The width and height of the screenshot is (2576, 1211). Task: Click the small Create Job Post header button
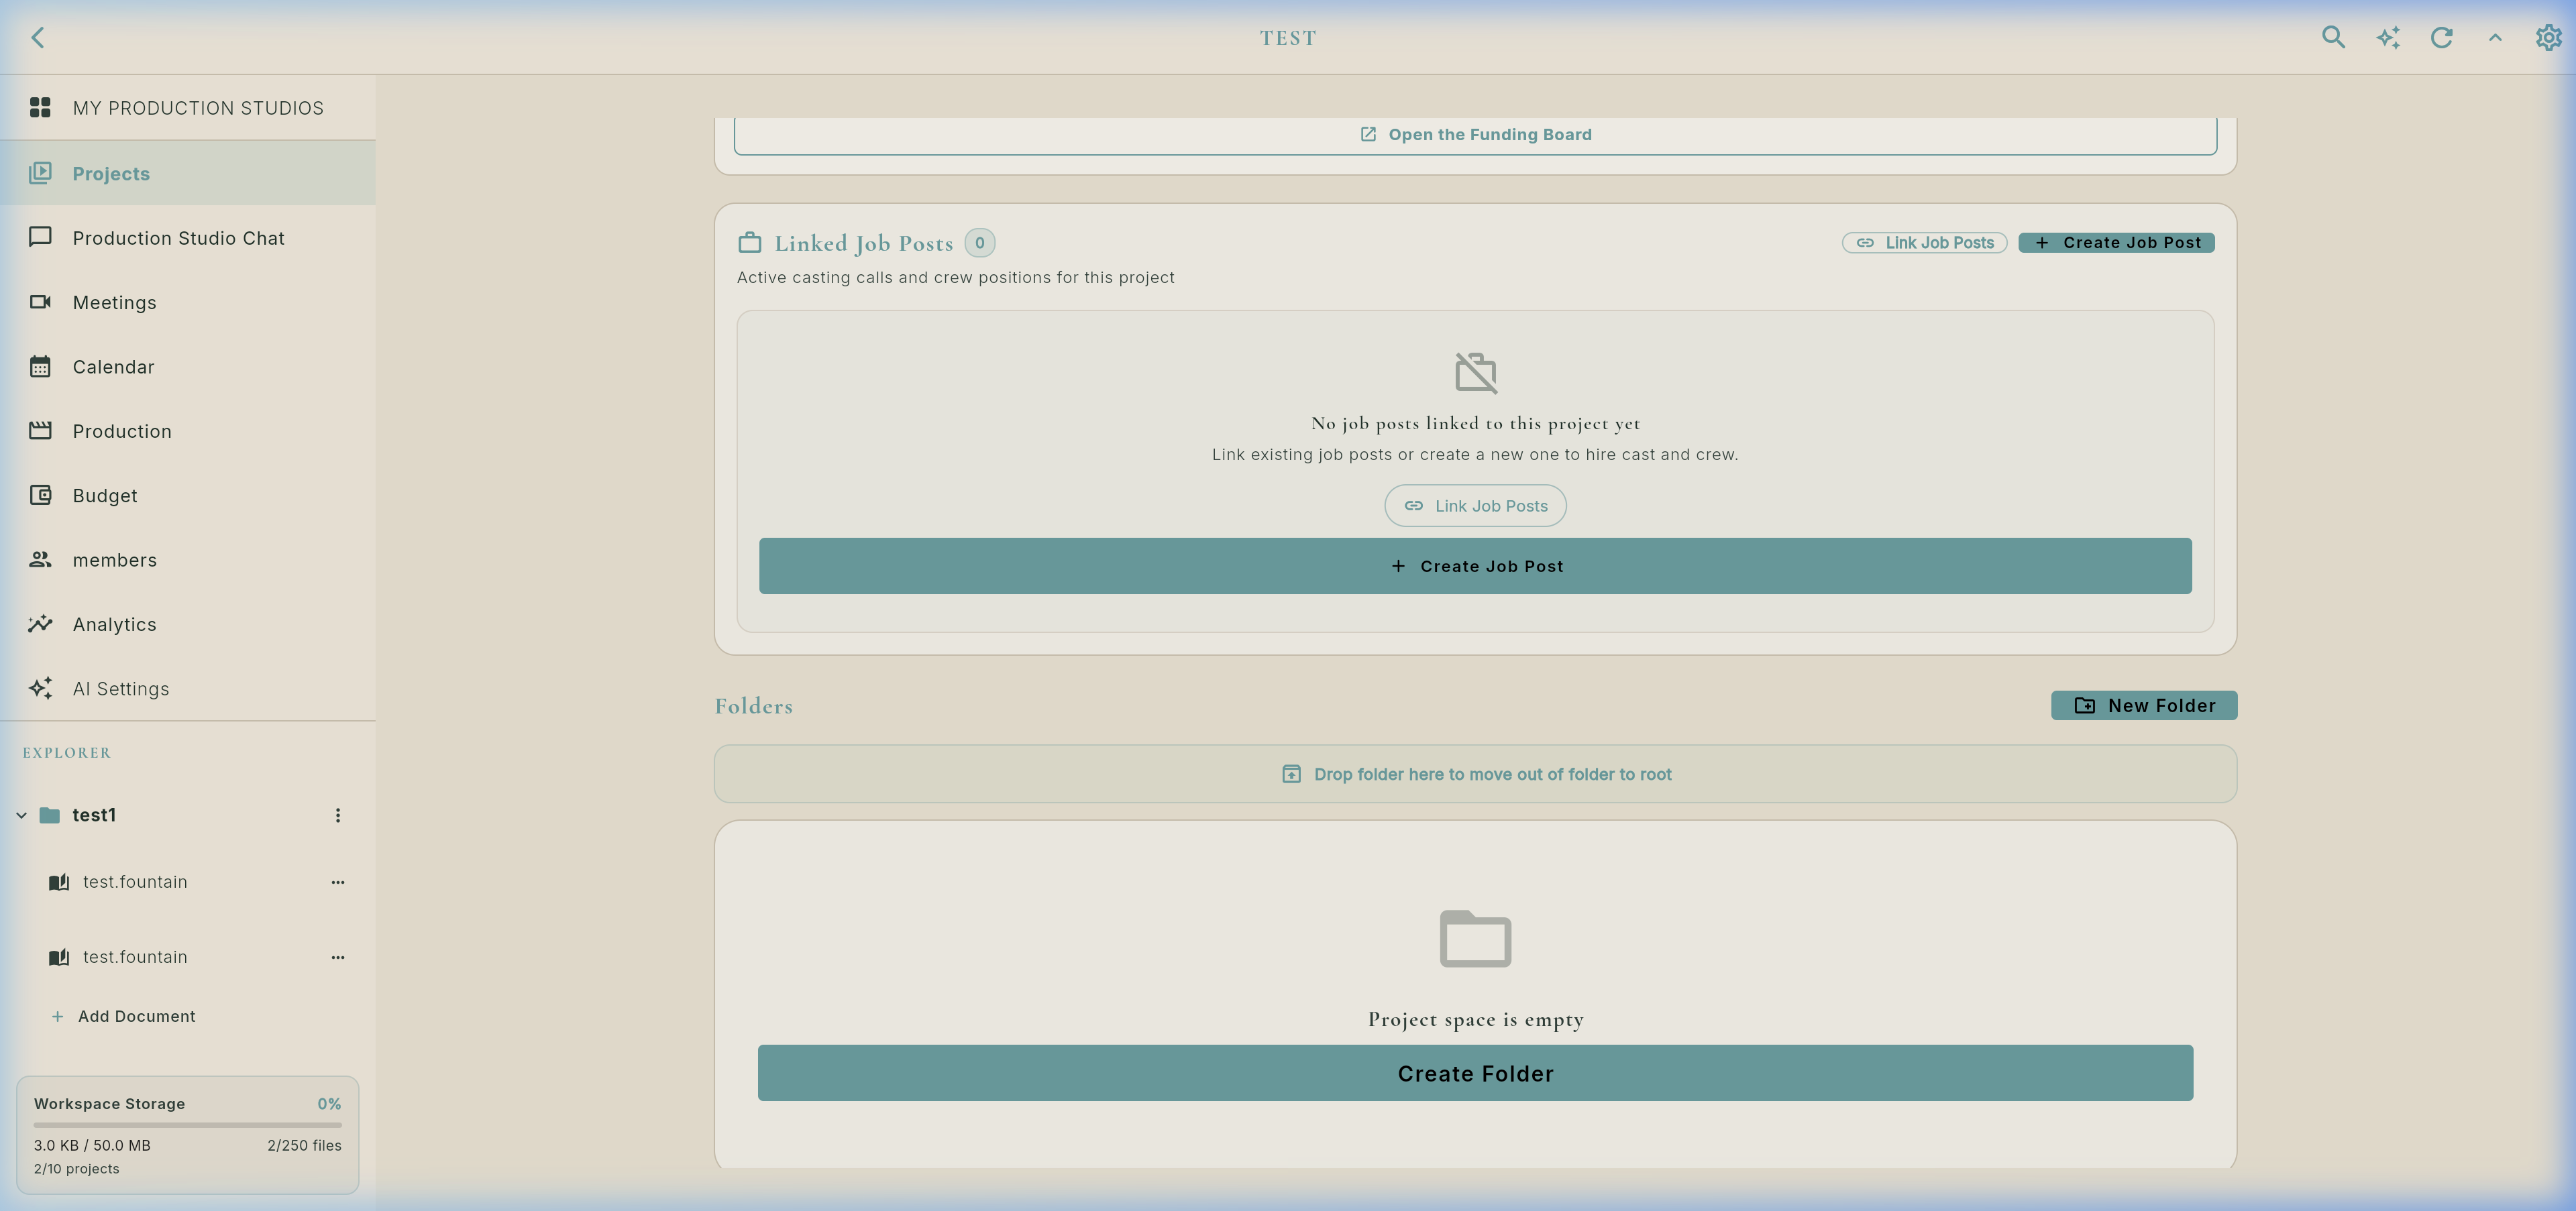[x=2116, y=243]
